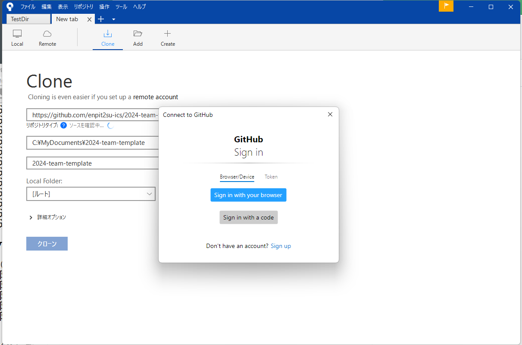Image resolution: width=522 pixels, height=345 pixels.
Task: Close the Connect to GitHub dialog
Action: point(330,114)
